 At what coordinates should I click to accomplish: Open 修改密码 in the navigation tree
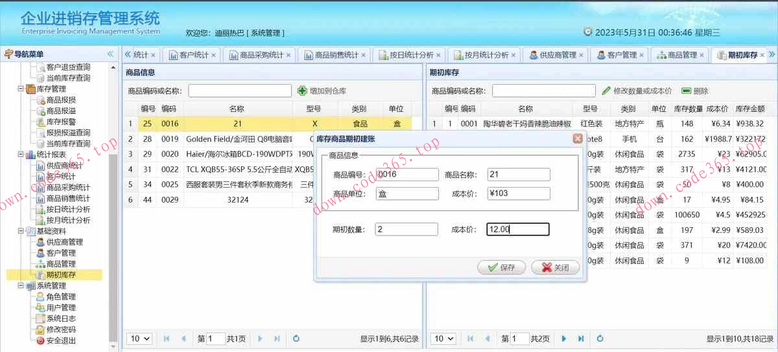pyautogui.click(x=61, y=330)
